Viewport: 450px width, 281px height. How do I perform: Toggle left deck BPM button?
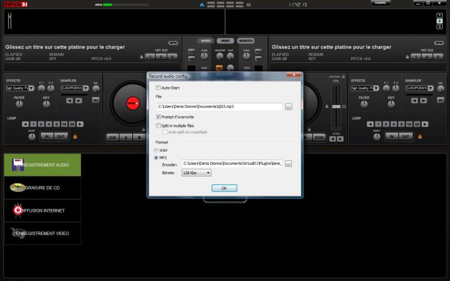pyautogui.click(x=173, y=43)
